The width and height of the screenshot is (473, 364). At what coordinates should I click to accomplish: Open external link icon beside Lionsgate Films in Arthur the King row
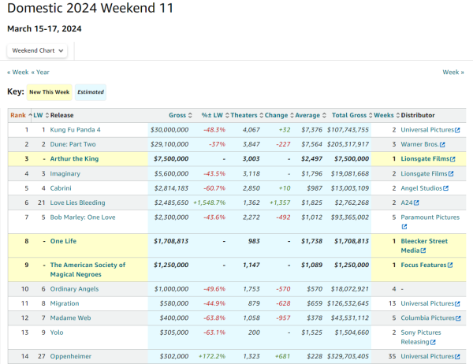coord(453,159)
